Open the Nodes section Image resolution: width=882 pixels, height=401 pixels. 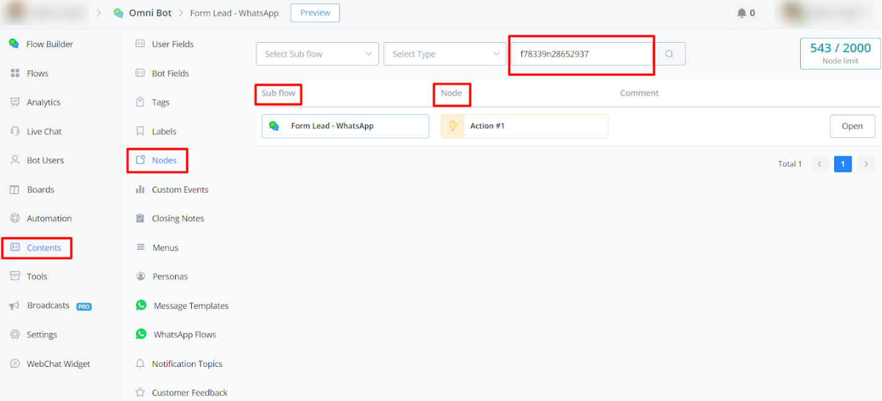[x=164, y=161]
